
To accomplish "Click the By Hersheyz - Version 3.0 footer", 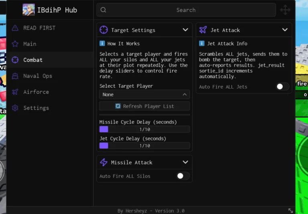I will coord(151,211).
